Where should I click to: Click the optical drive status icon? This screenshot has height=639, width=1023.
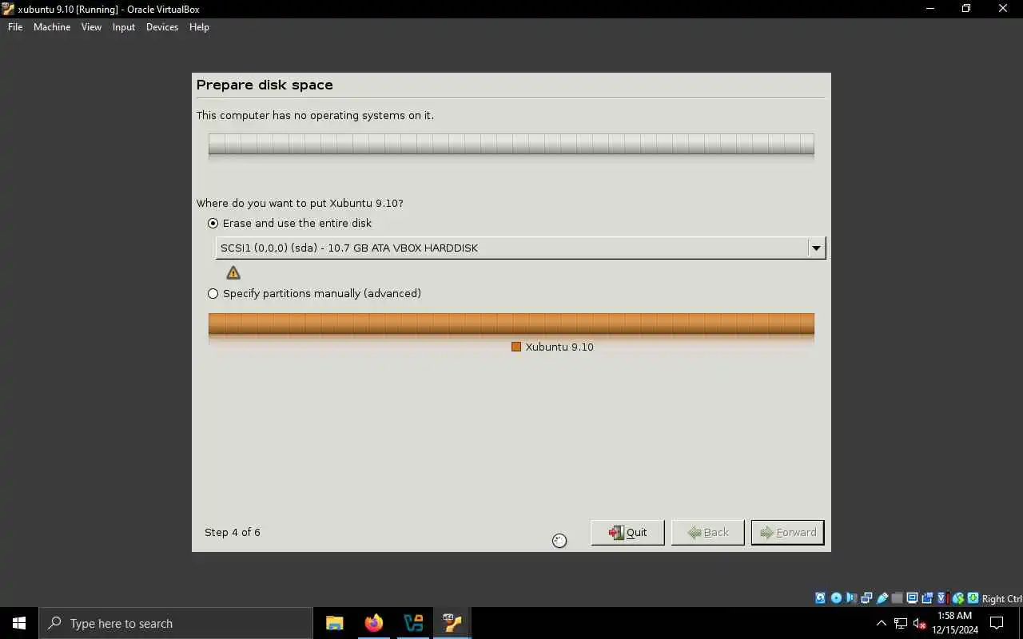point(836,598)
